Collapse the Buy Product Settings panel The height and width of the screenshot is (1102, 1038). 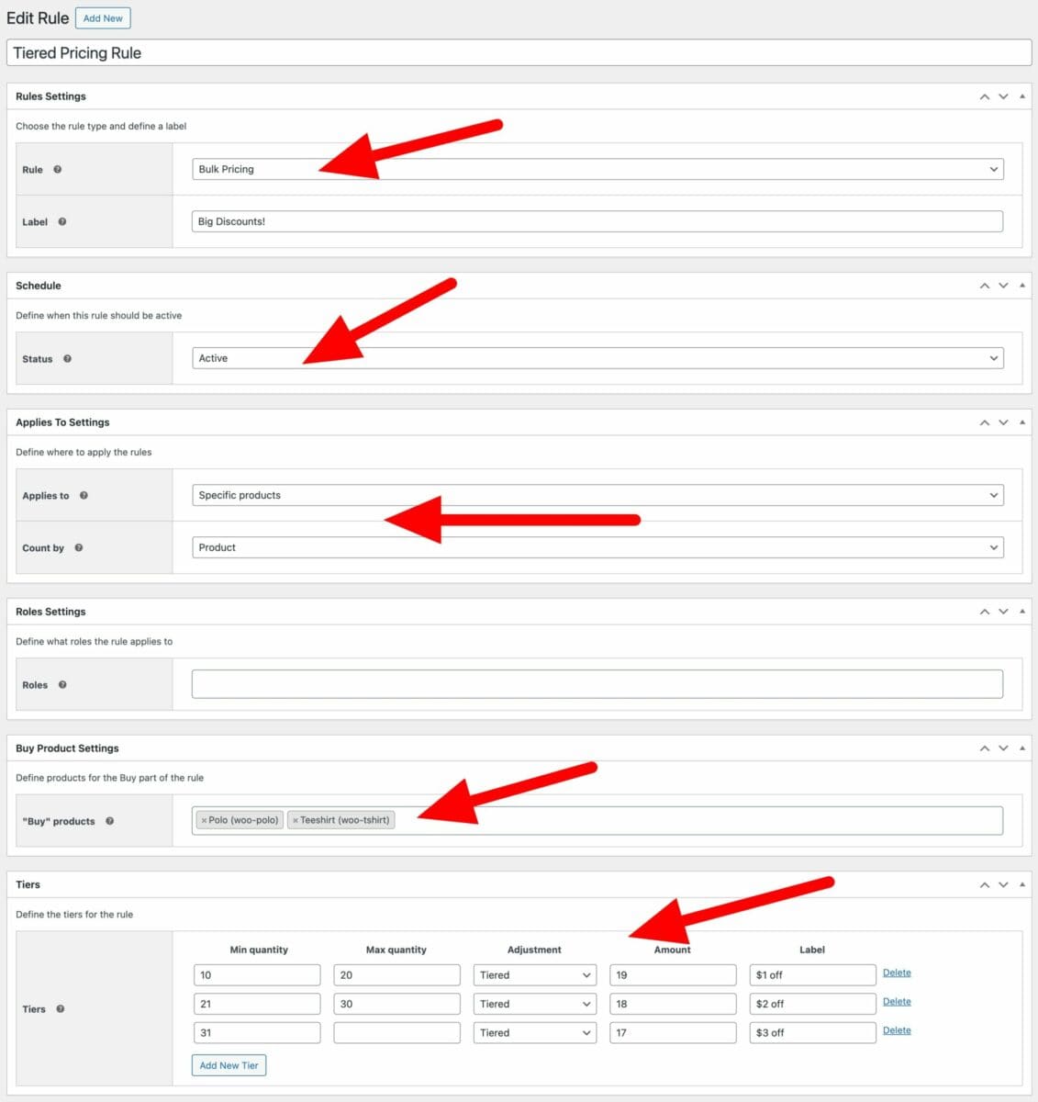pos(1022,748)
